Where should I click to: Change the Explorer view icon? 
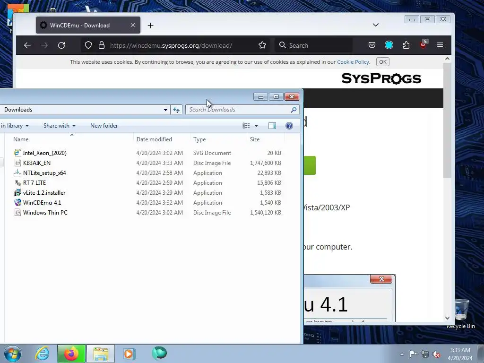(x=246, y=126)
